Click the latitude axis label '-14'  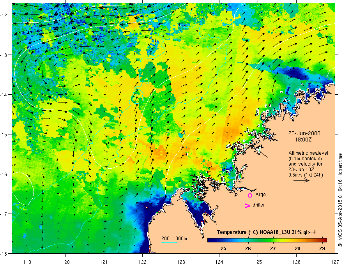click(4, 95)
